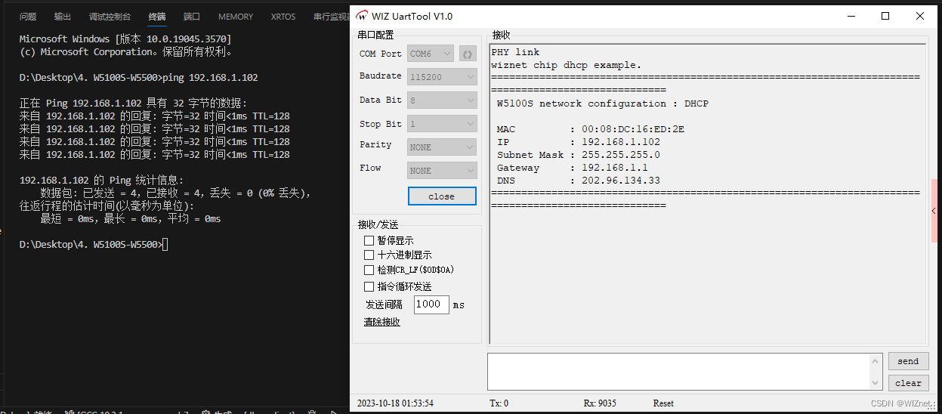Refresh the COM port list icon

click(468, 54)
